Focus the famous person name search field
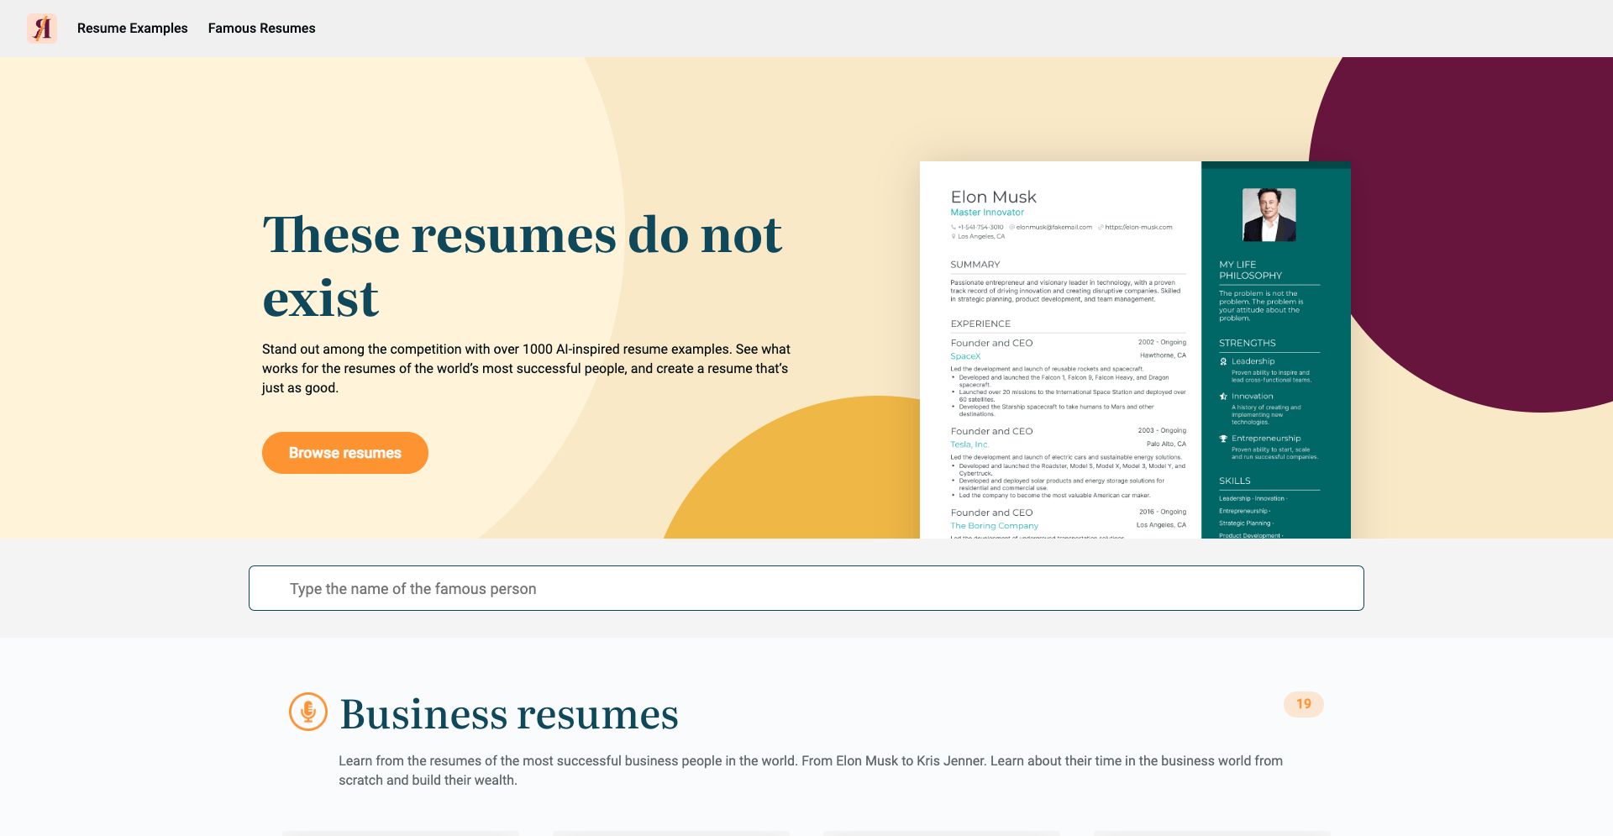Viewport: 1613px width, 836px height. (806, 588)
